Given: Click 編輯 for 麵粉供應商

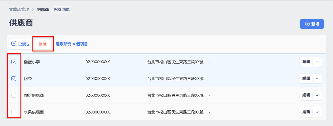Looking at the screenshot, I should (x=306, y=95).
